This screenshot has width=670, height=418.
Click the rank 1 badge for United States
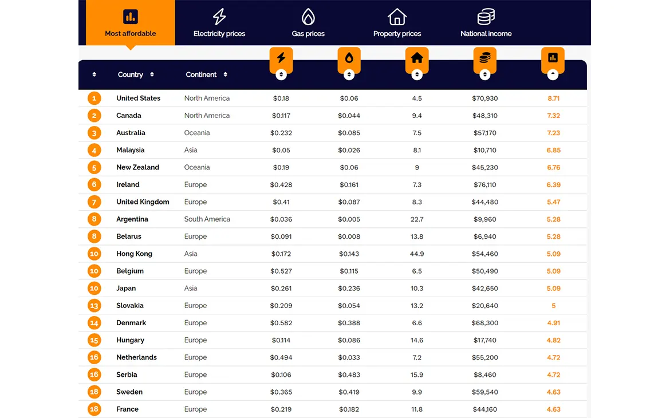coord(94,98)
